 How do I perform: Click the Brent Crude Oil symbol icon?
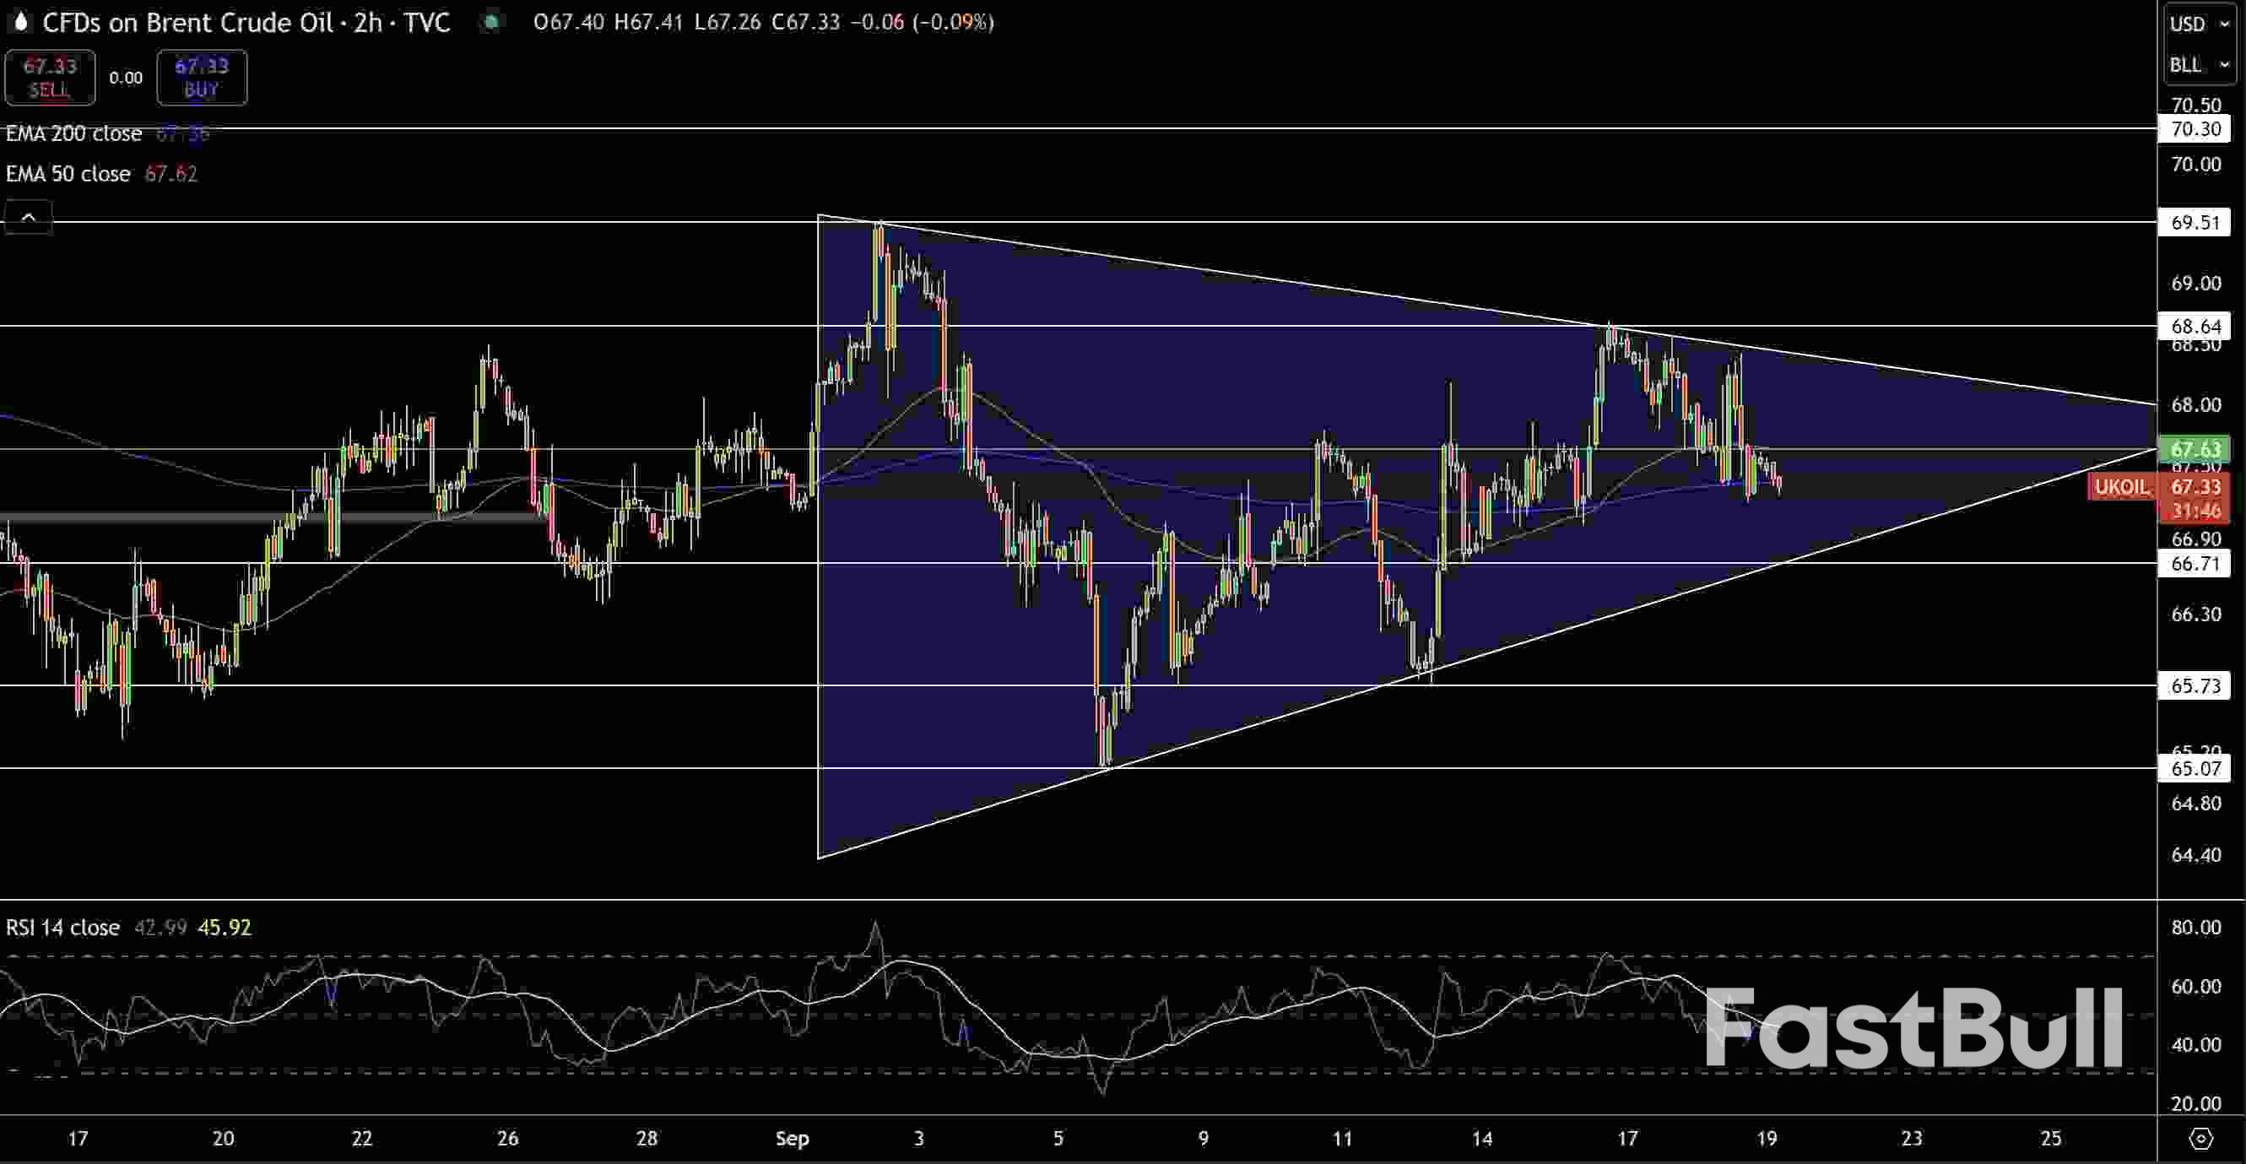[19, 23]
